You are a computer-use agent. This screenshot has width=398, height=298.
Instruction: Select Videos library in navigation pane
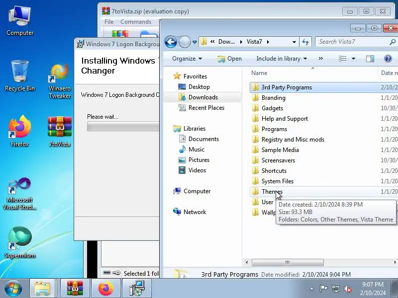[197, 170]
